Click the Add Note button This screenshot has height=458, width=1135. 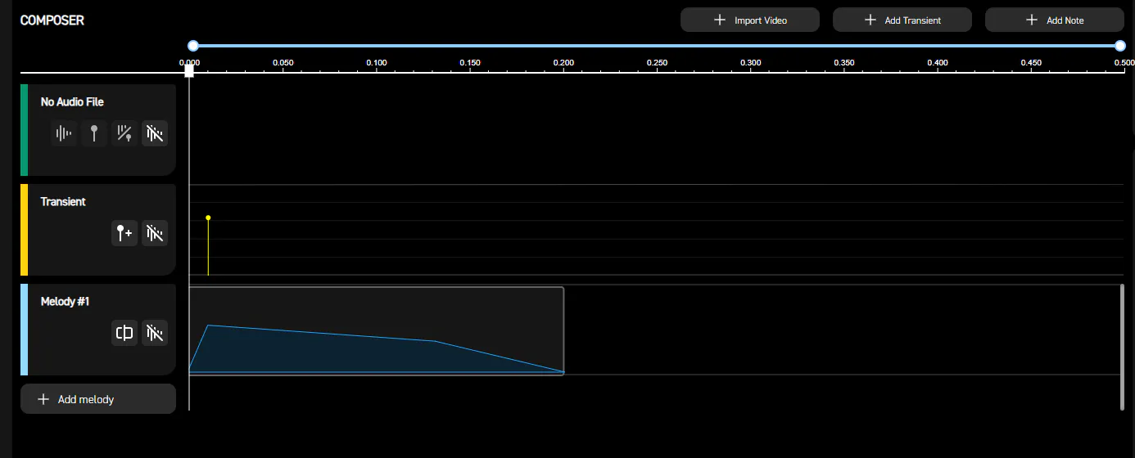(x=1055, y=20)
